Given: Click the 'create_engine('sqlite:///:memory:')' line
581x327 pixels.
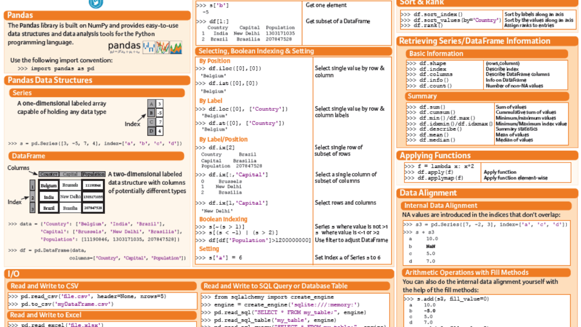Looking at the screenshot, I should click(x=281, y=305).
